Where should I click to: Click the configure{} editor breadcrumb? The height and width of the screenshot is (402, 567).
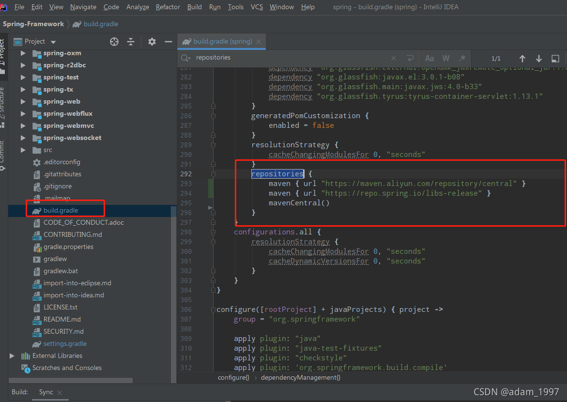(x=233, y=378)
